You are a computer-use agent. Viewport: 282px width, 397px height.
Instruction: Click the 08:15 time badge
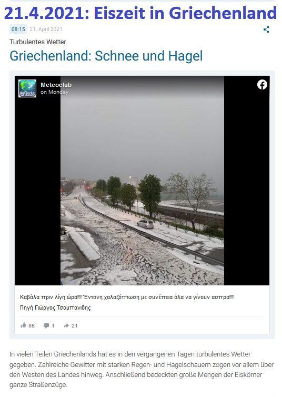(x=18, y=29)
